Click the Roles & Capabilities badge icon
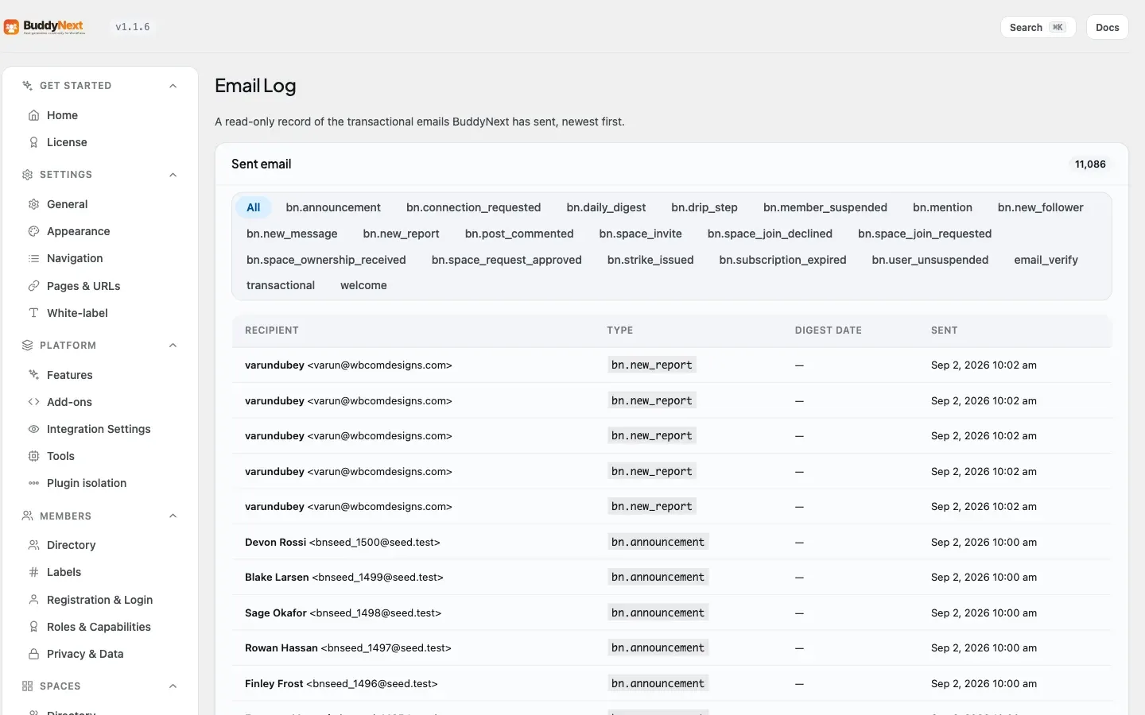1145x715 pixels. 33,627
